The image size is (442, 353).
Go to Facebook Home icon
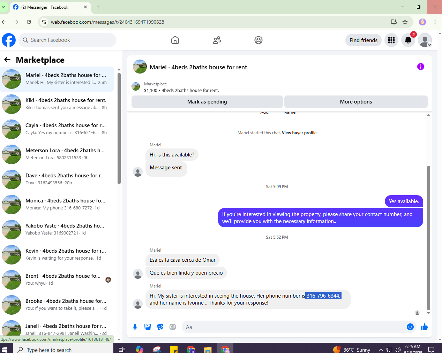point(175,40)
